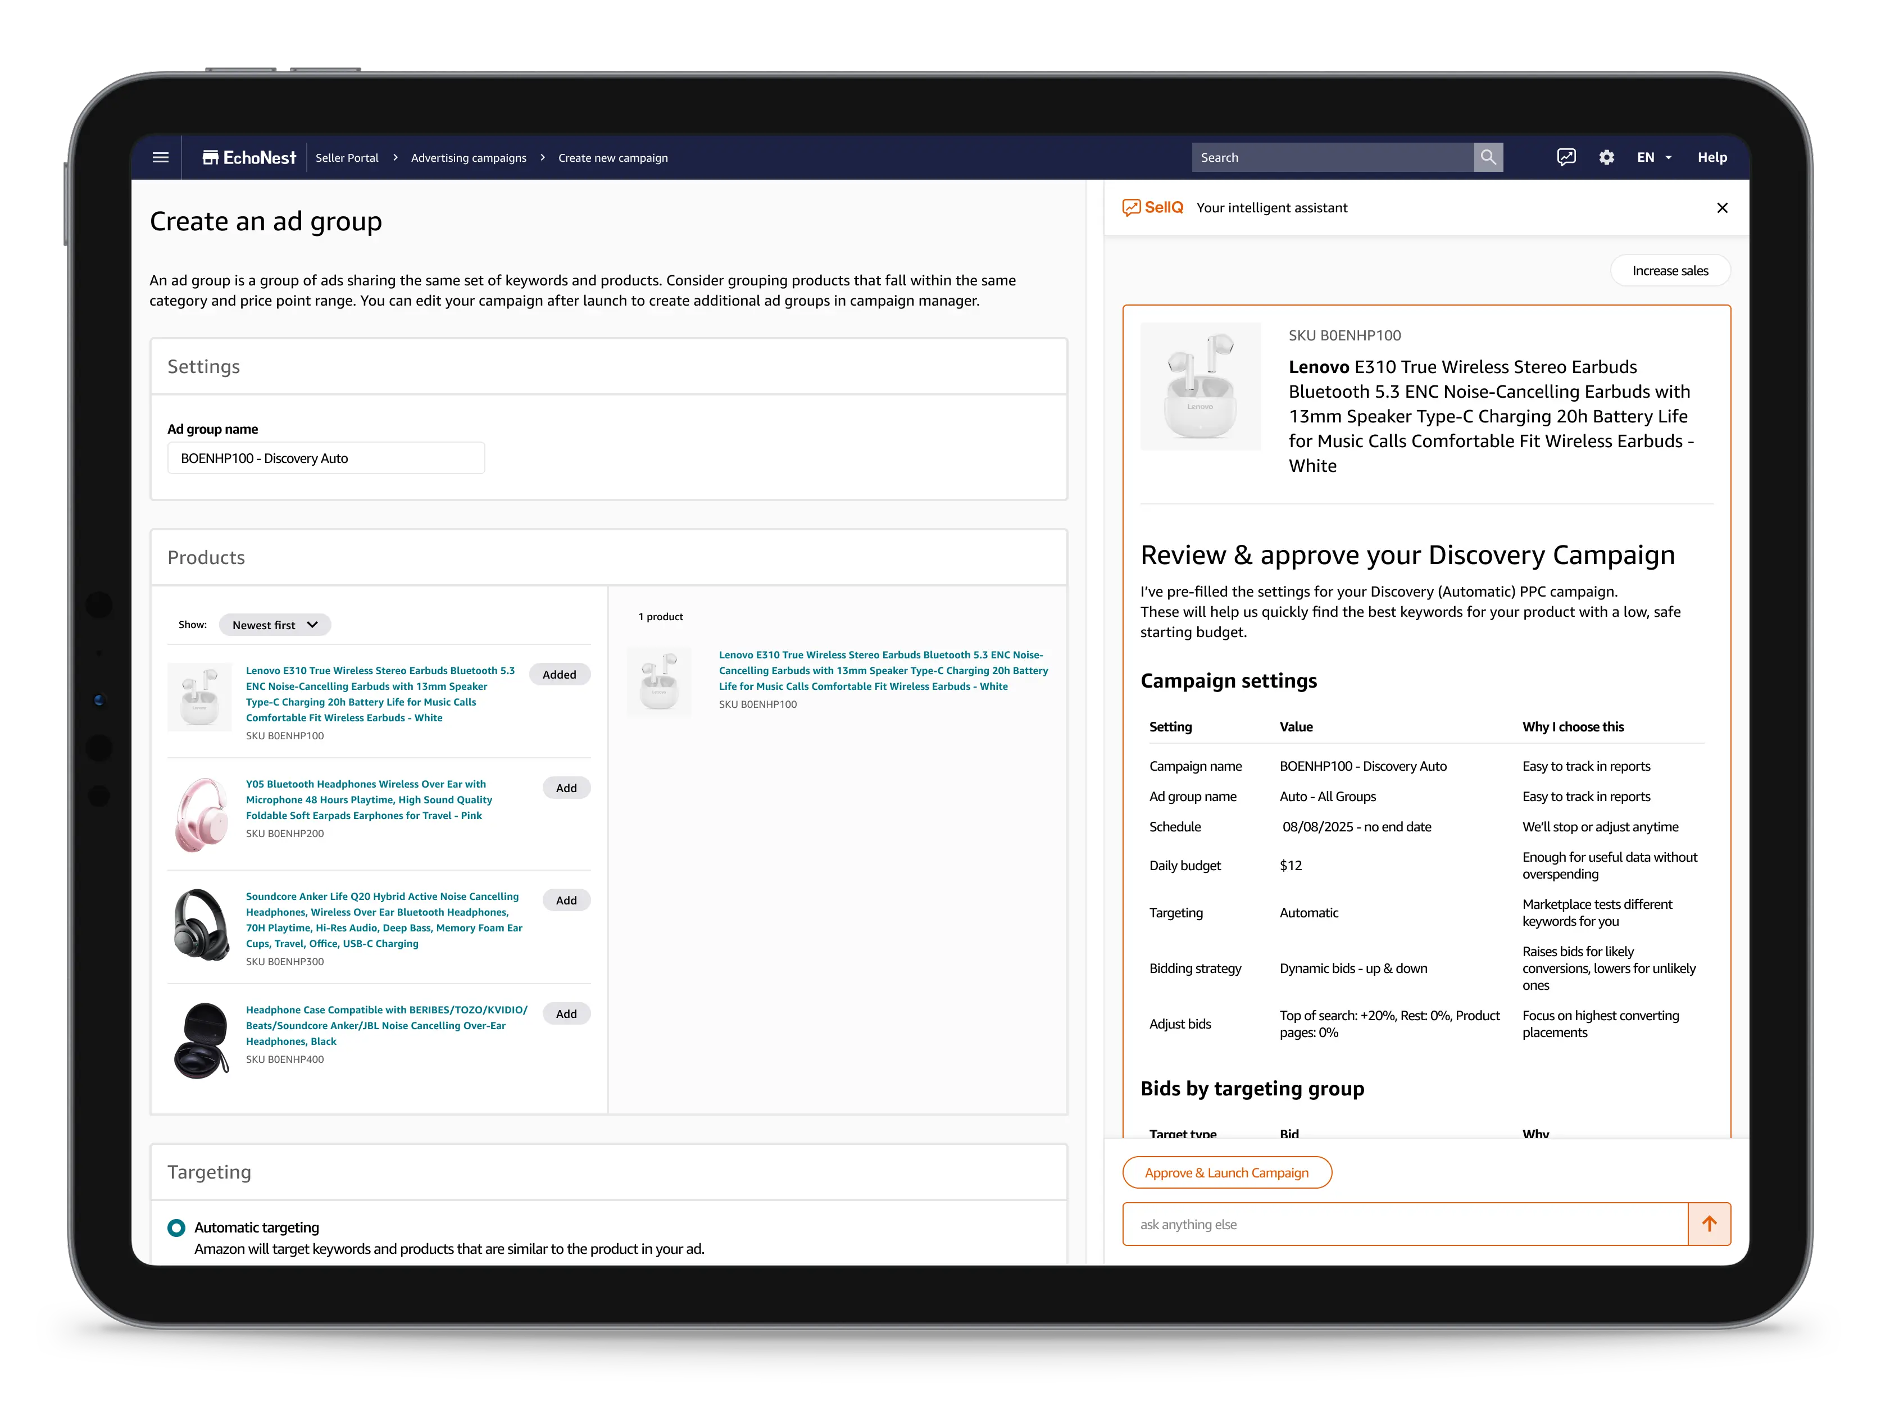Open the SellQ assistant chat icon
The width and height of the screenshot is (1881, 1401).
point(1565,158)
